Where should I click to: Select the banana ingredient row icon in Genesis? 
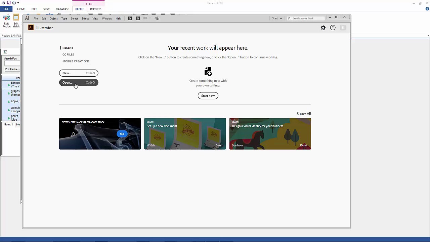point(9,85)
